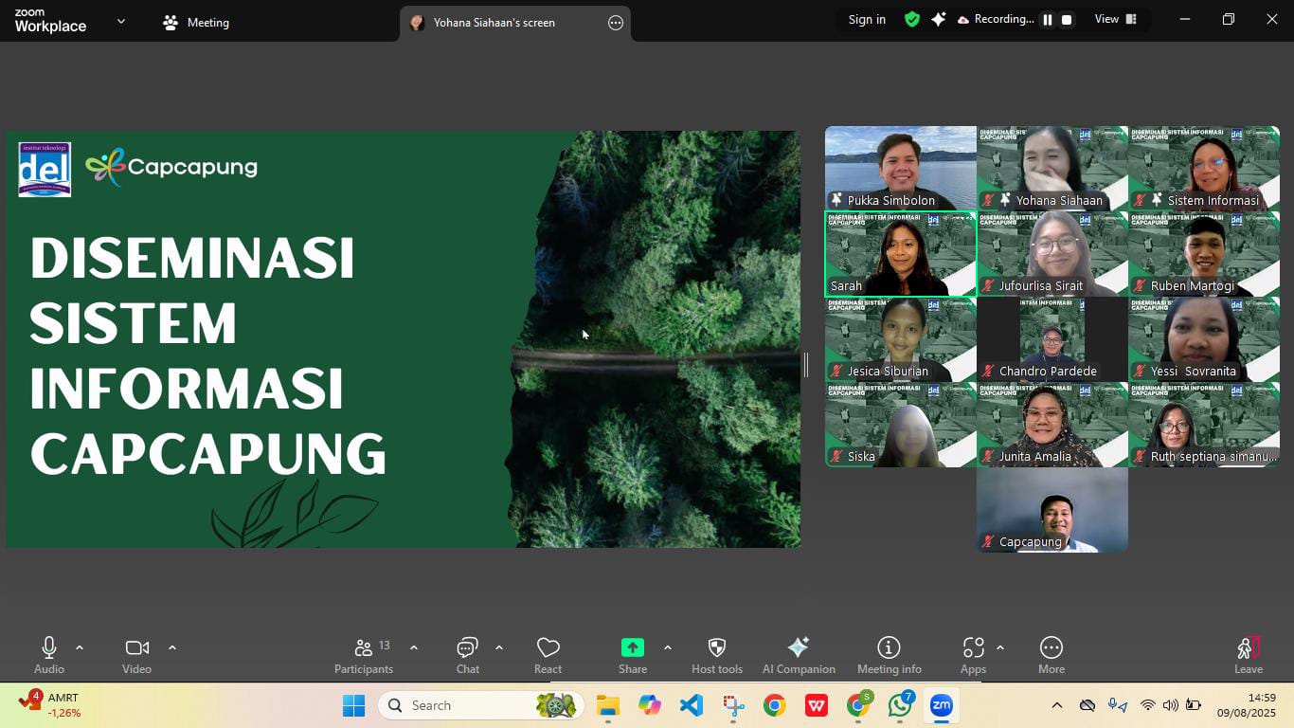The height and width of the screenshot is (728, 1294).
Task: Click the Sign in button
Action: tap(867, 19)
